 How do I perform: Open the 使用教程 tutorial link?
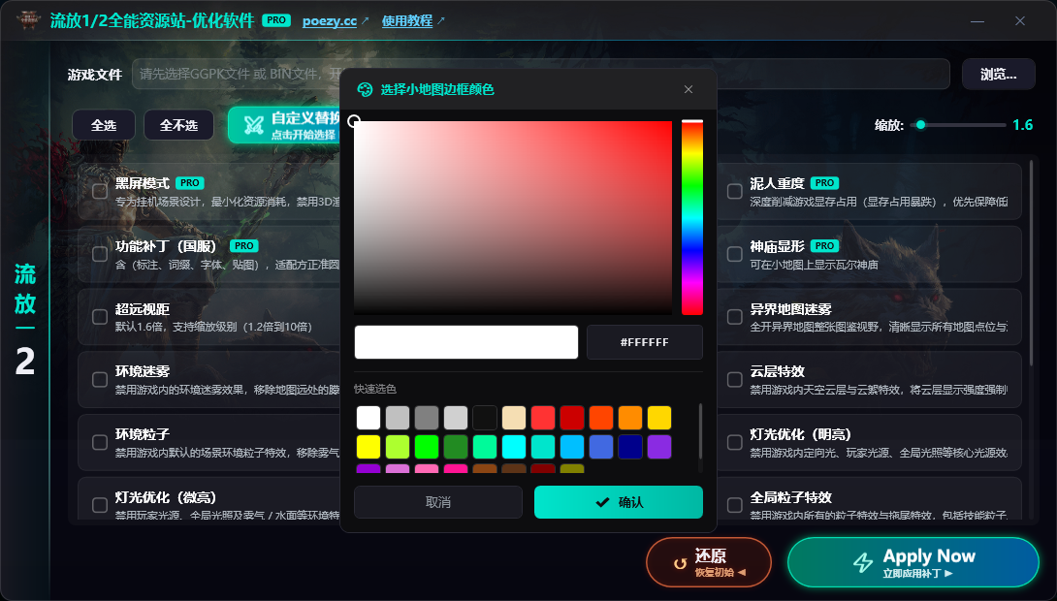pos(407,21)
